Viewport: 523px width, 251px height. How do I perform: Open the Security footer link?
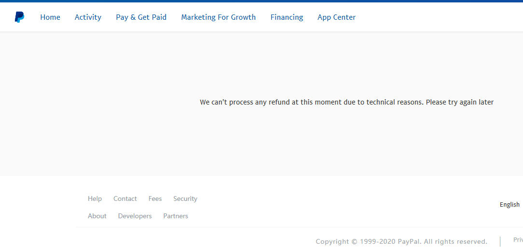pyautogui.click(x=185, y=198)
